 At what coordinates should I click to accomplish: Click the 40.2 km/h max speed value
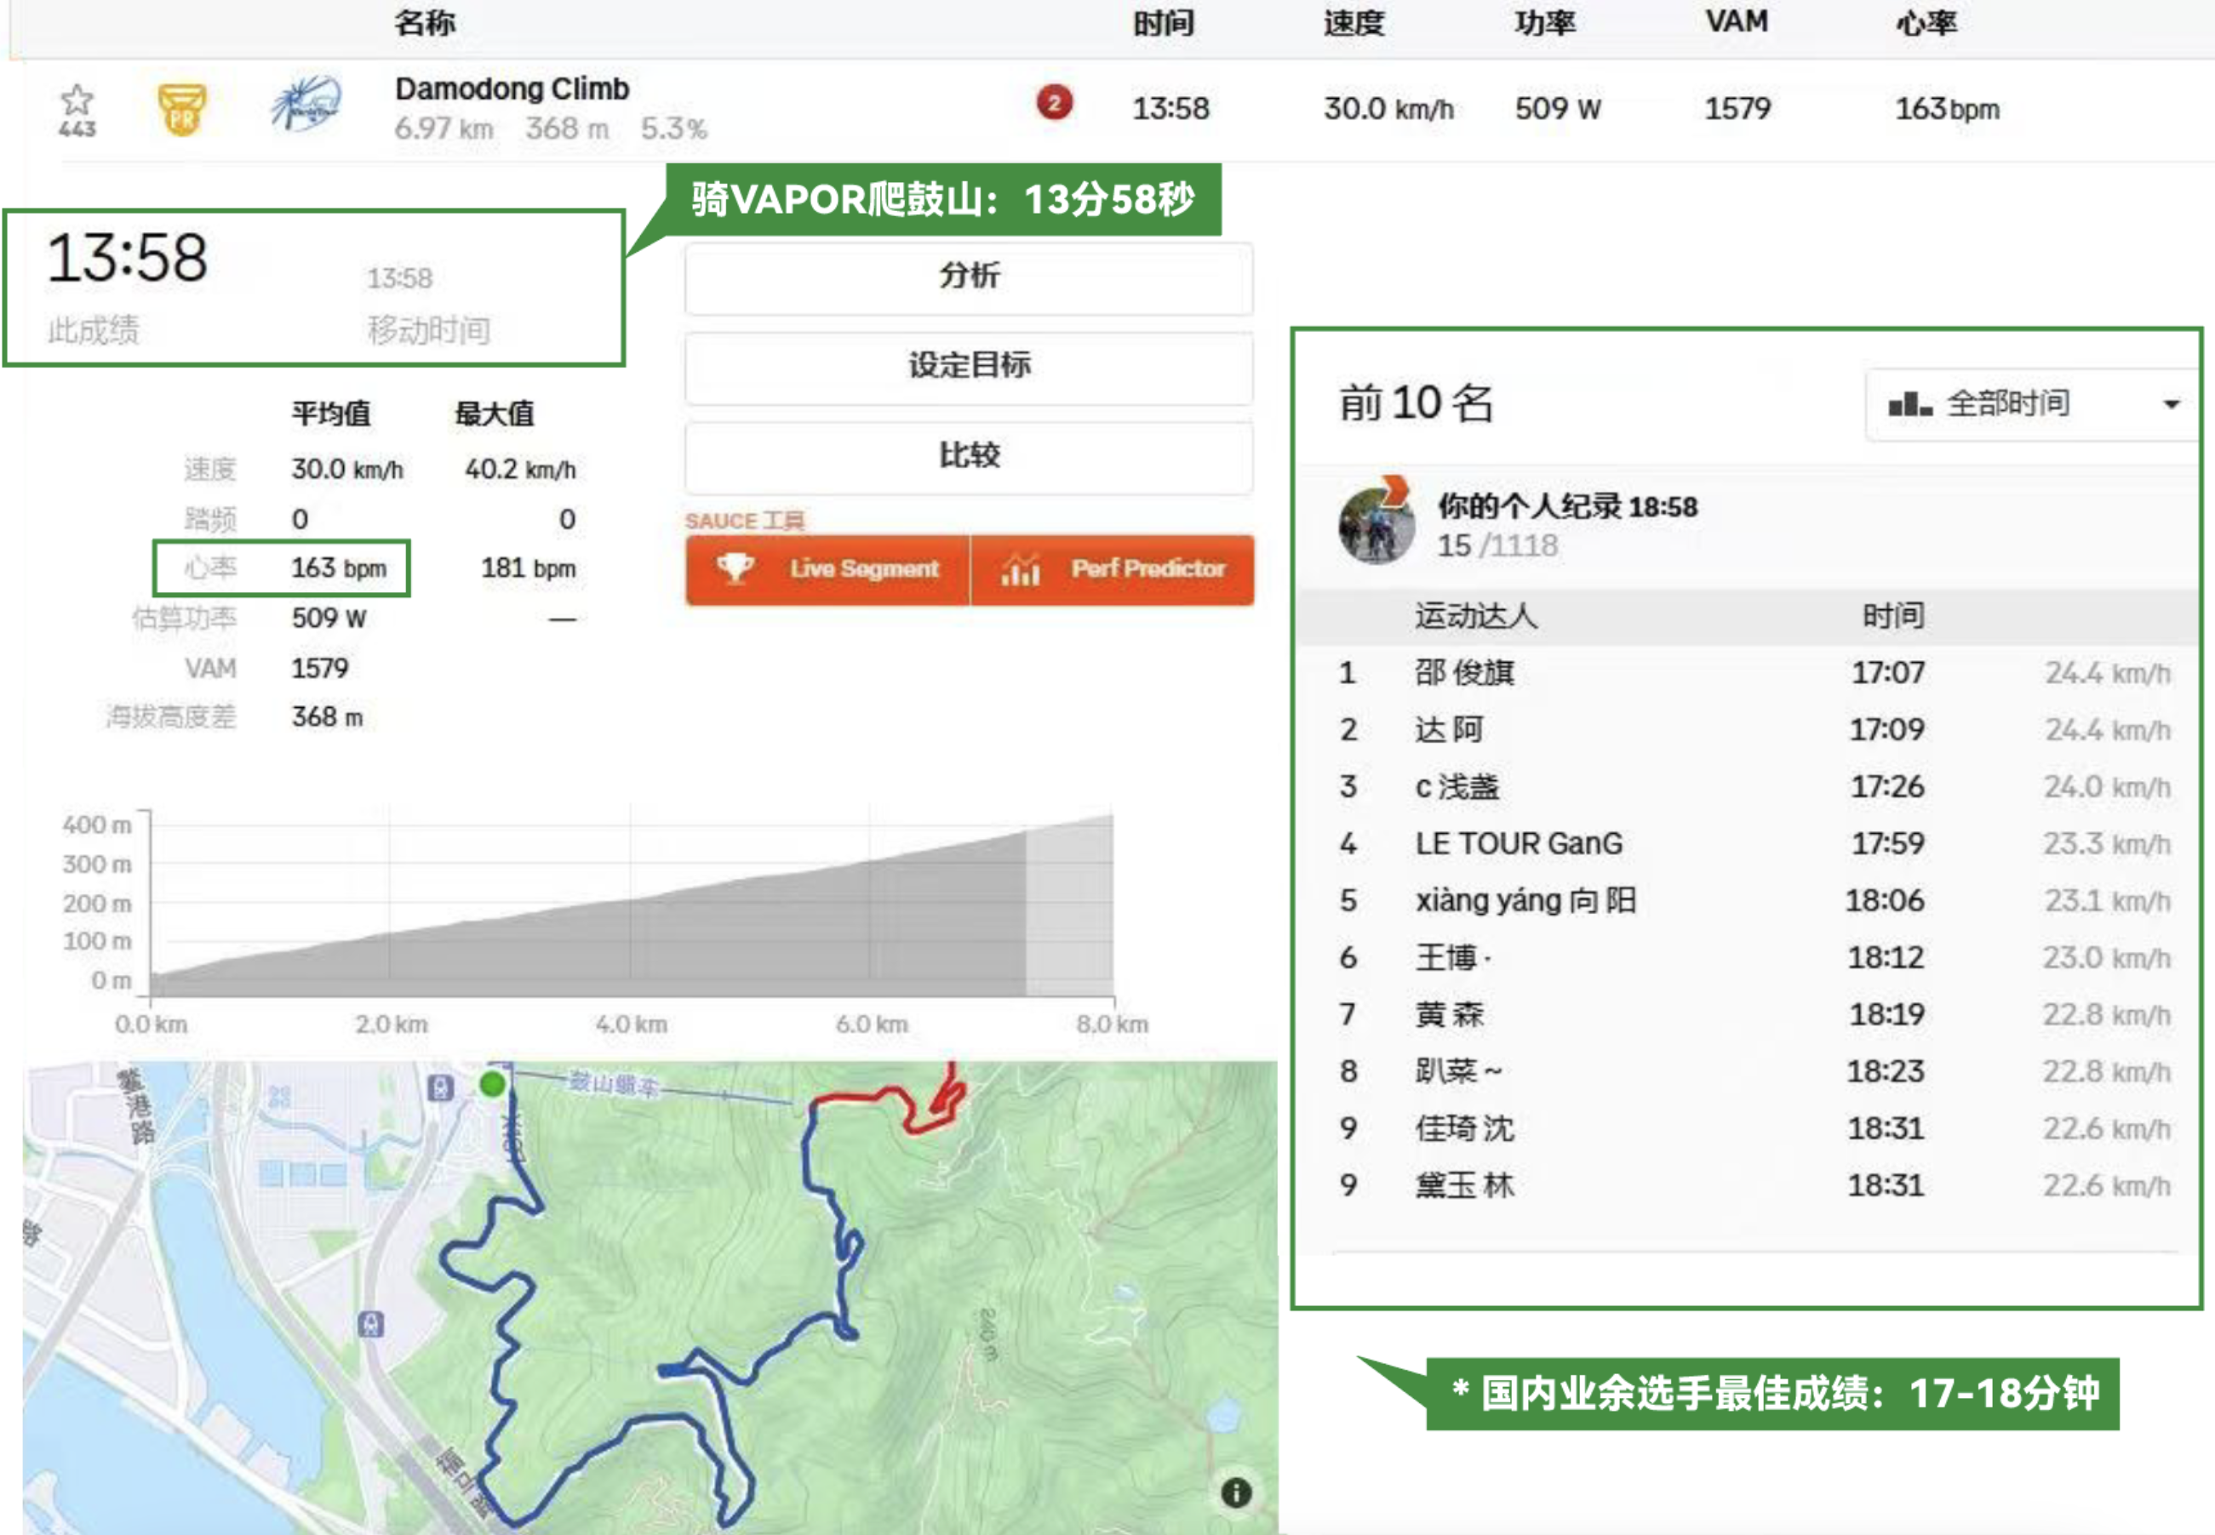[x=521, y=470]
